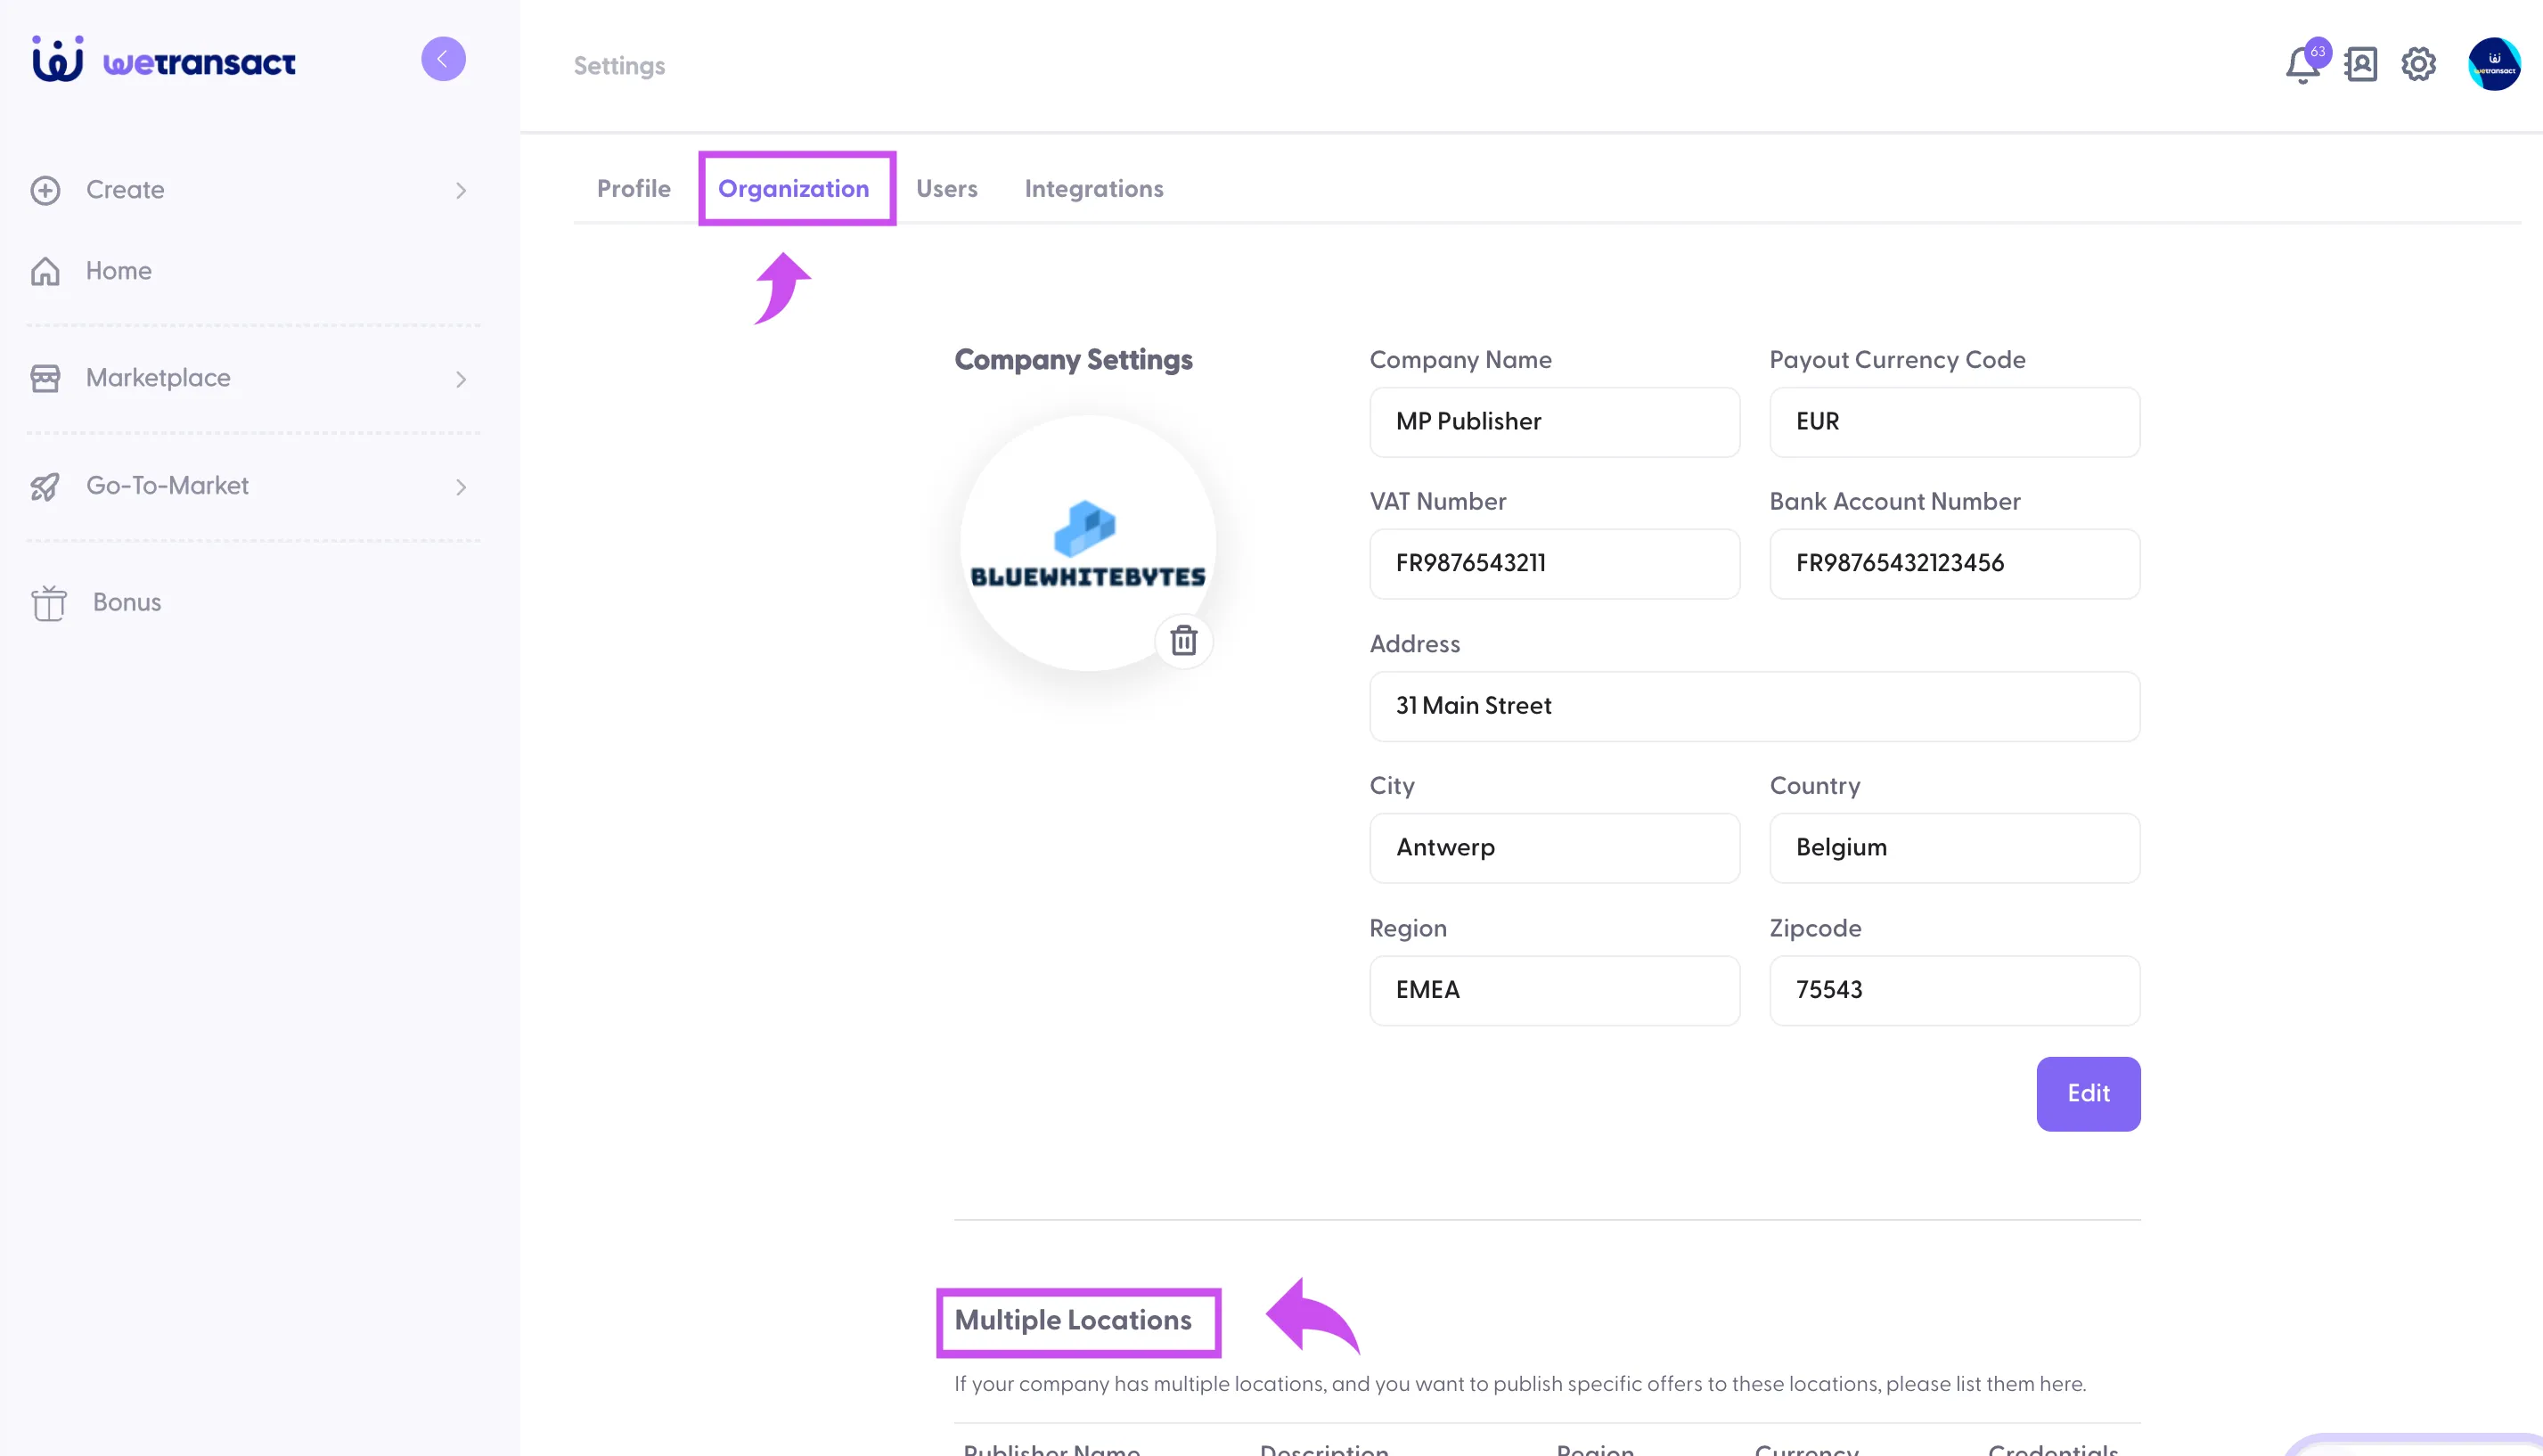Click the Zipcode field
Viewport: 2543px width, 1456px height.
pos(1954,990)
